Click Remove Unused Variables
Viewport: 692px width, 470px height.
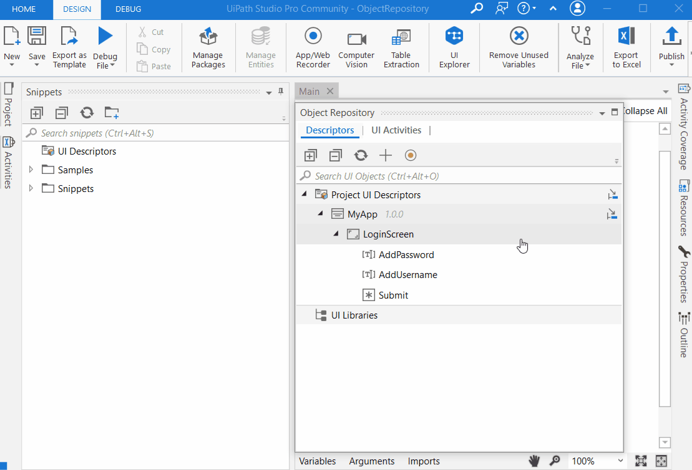tap(519, 47)
